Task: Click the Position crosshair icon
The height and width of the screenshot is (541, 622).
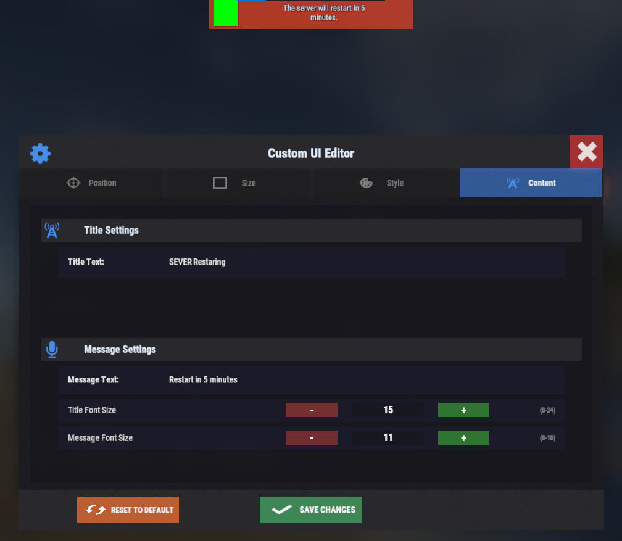Action: click(x=73, y=183)
